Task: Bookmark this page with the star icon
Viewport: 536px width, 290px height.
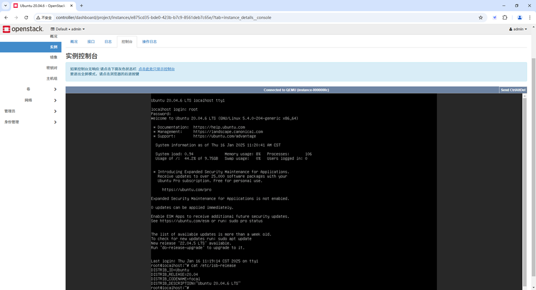Action: click(x=481, y=17)
